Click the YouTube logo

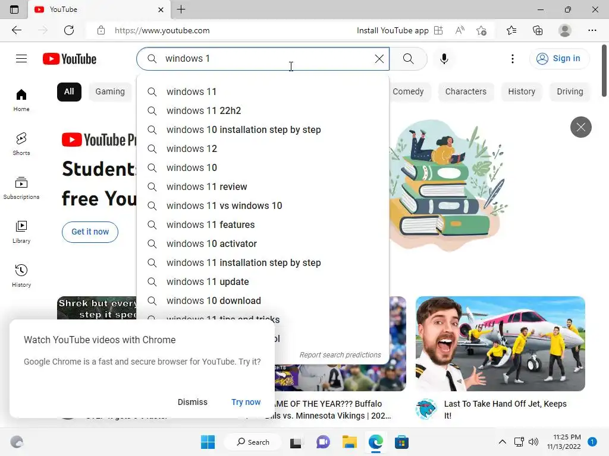click(70, 59)
